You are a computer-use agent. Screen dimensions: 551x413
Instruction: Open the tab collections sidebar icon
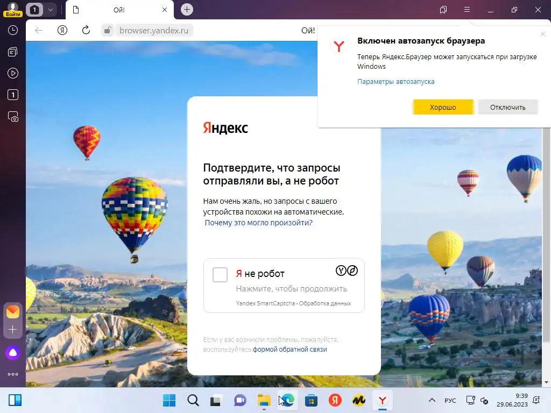pyautogui.click(x=13, y=52)
